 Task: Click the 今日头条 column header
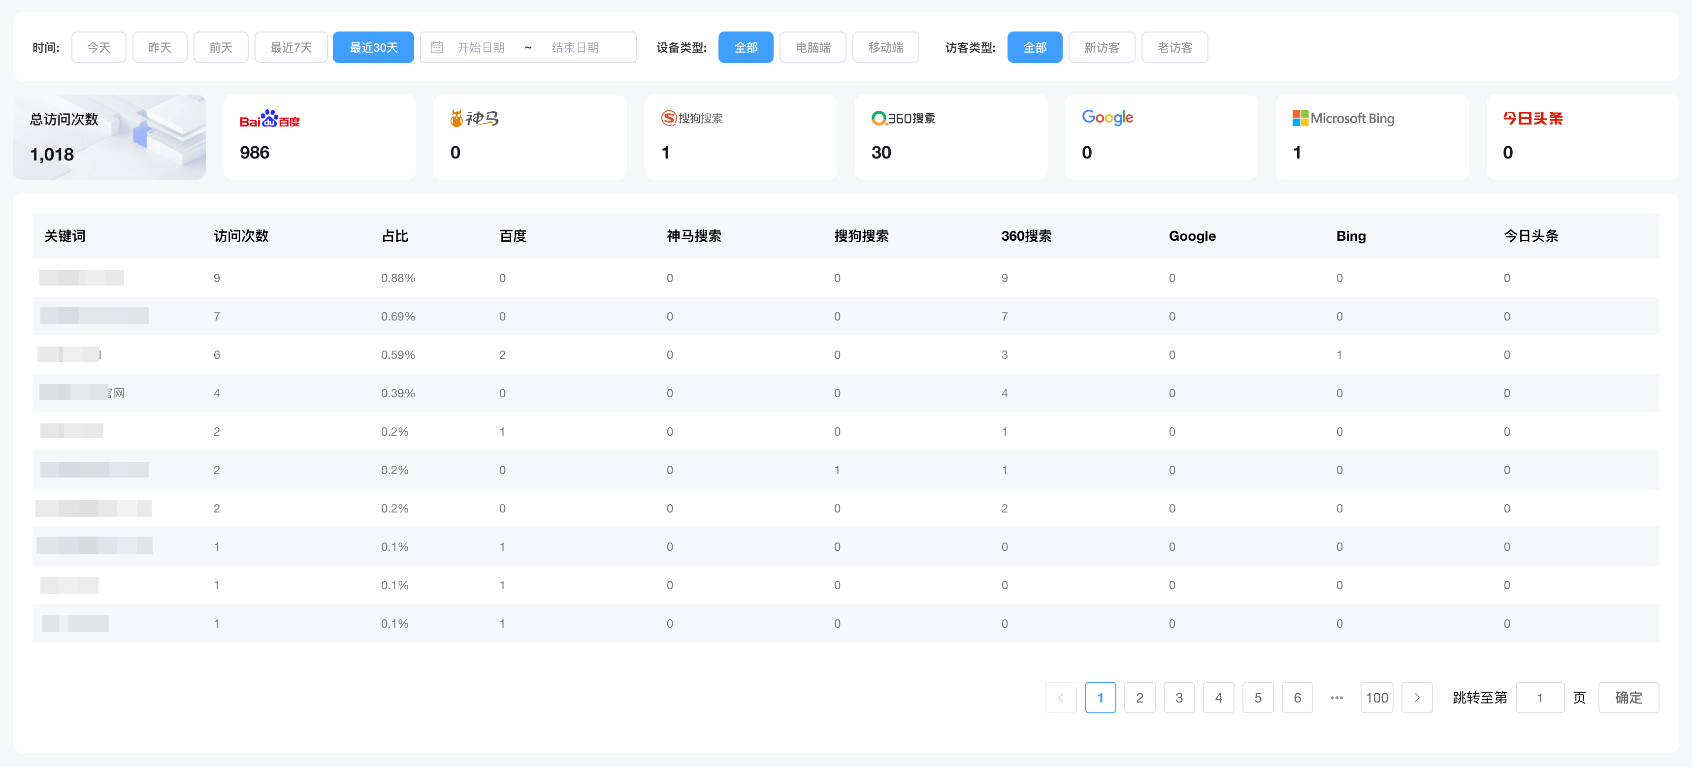click(x=1531, y=236)
